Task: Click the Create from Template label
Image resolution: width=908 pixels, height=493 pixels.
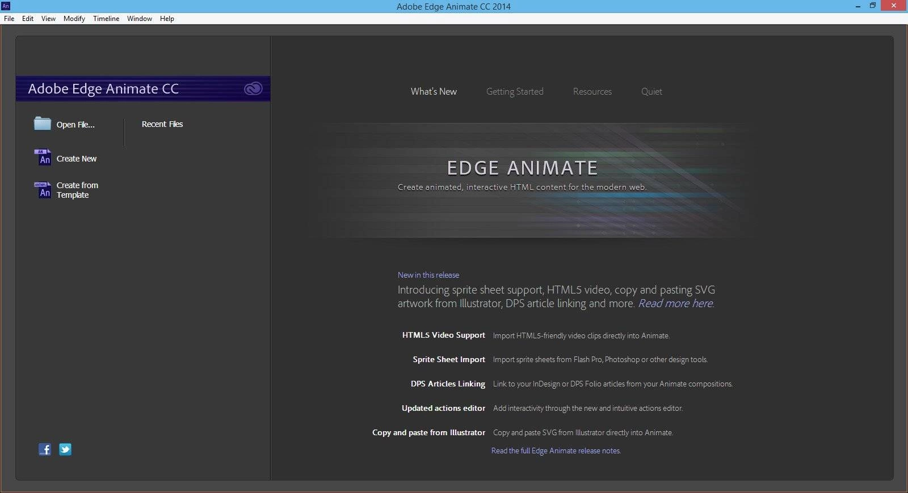Action: [x=77, y=190]
